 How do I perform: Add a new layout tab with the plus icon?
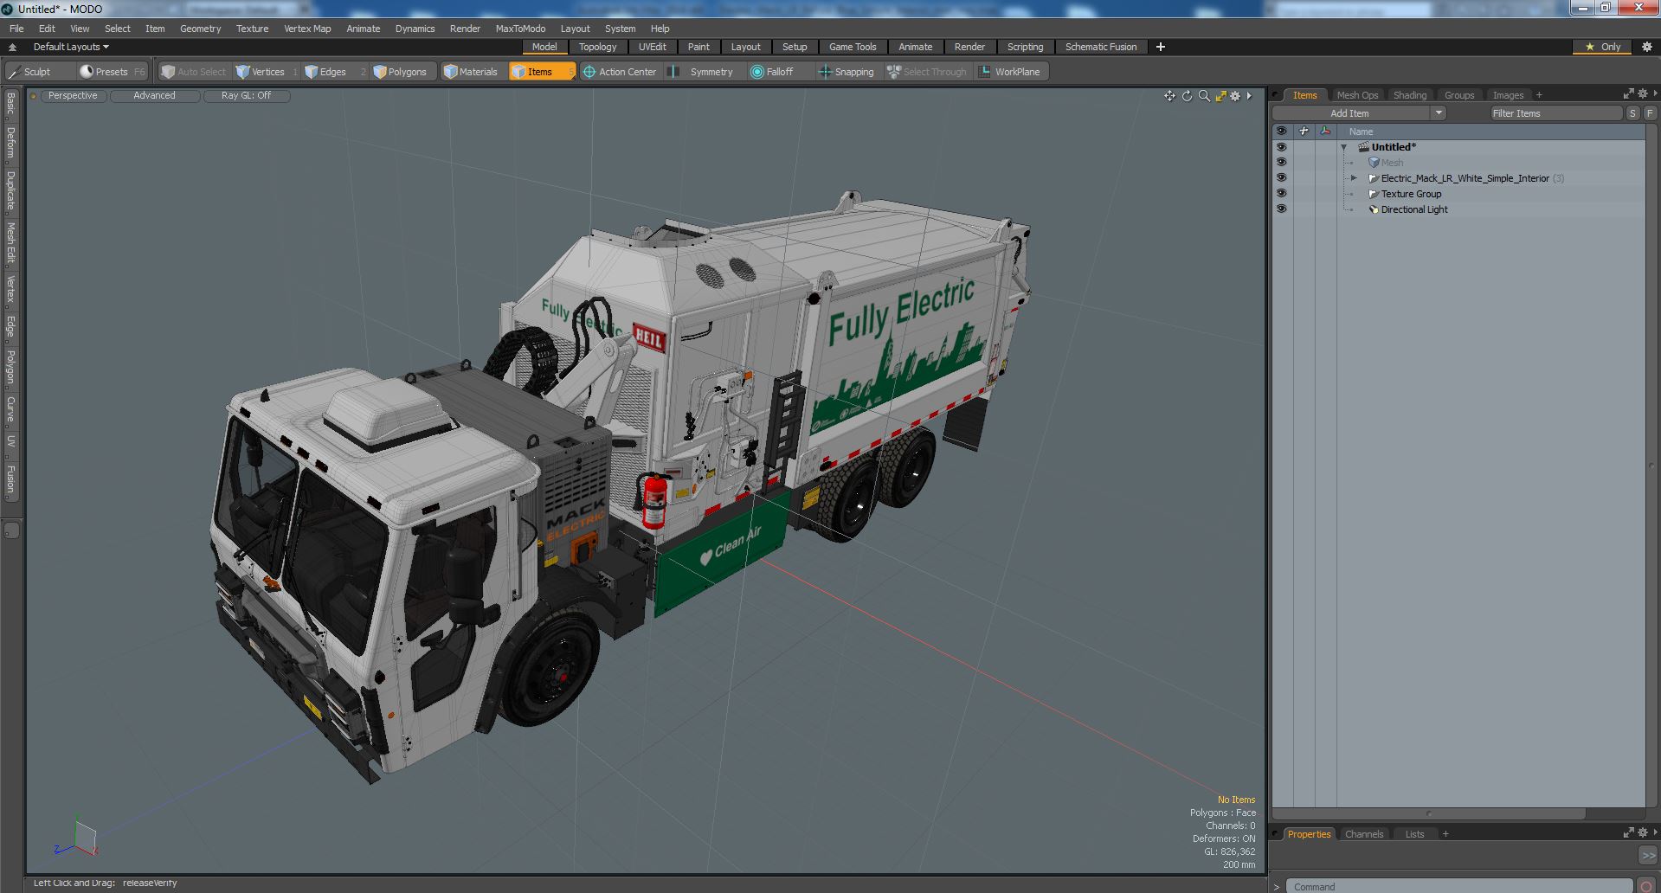point(1161,47)
